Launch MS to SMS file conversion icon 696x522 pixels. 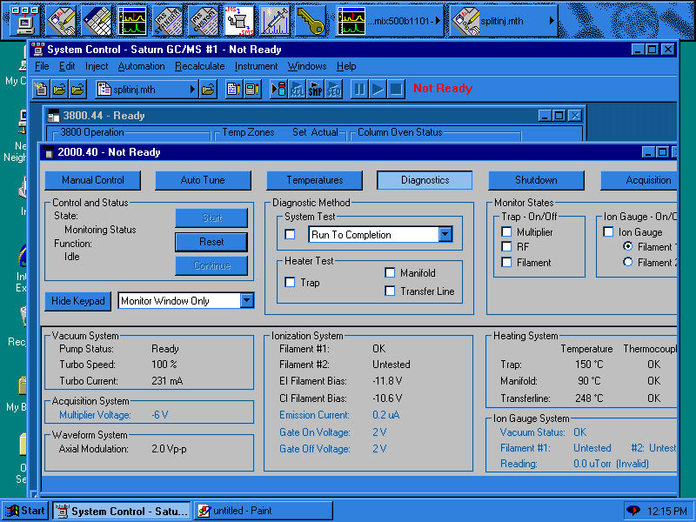(238, 21)
